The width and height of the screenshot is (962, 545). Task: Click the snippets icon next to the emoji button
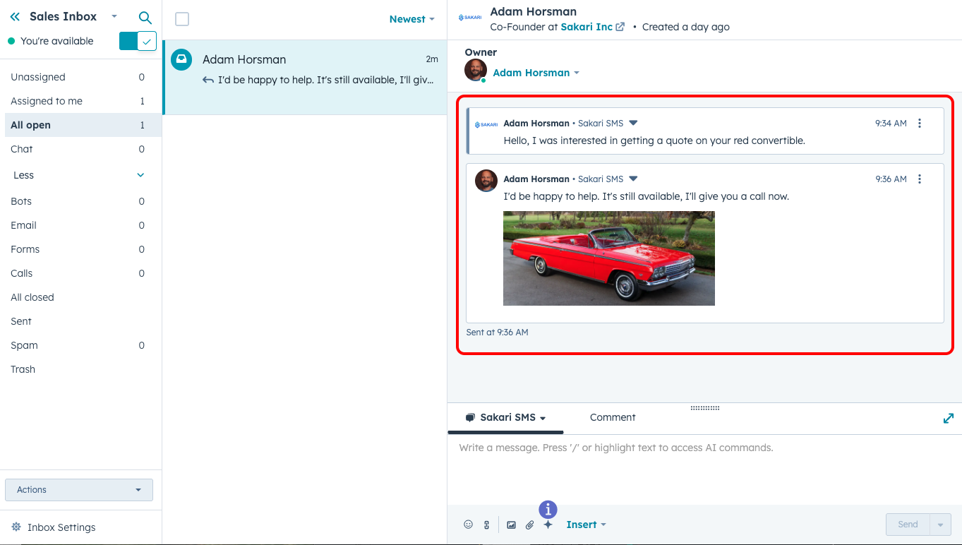click(x=486, y=525)
